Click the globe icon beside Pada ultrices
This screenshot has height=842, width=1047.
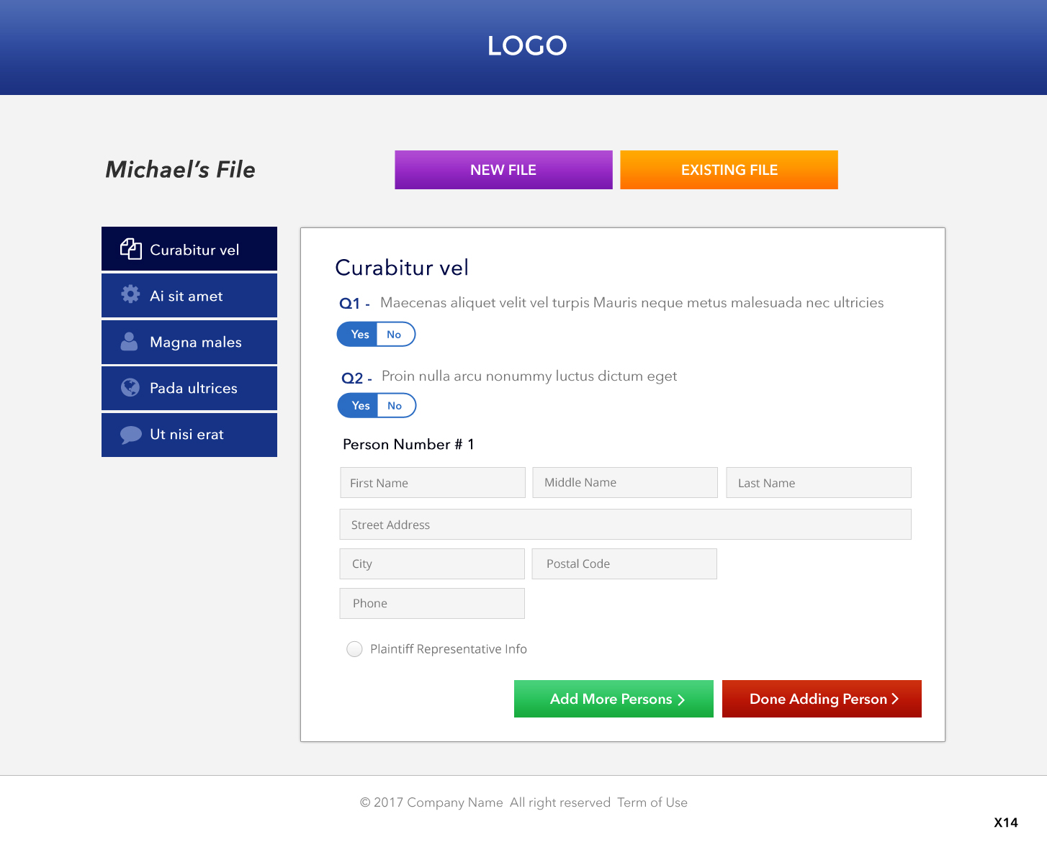(x=130, y=387)
